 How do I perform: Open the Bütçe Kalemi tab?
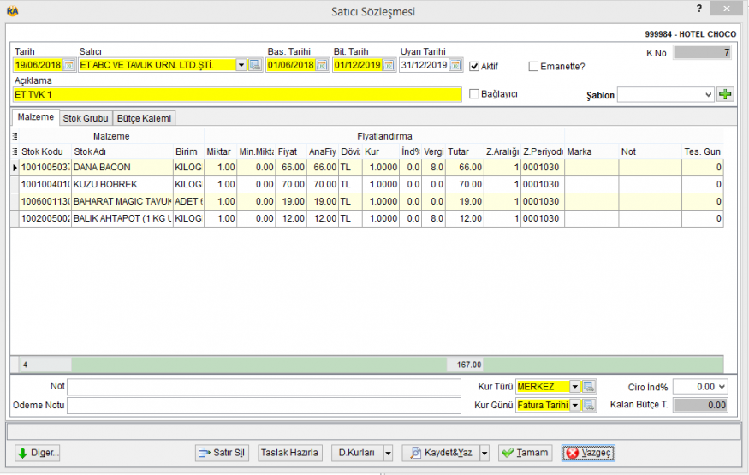point(144,118)
